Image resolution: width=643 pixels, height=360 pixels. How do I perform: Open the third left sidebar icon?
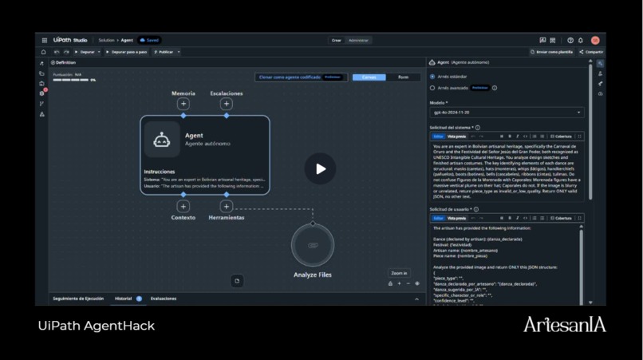pos(41,83)
